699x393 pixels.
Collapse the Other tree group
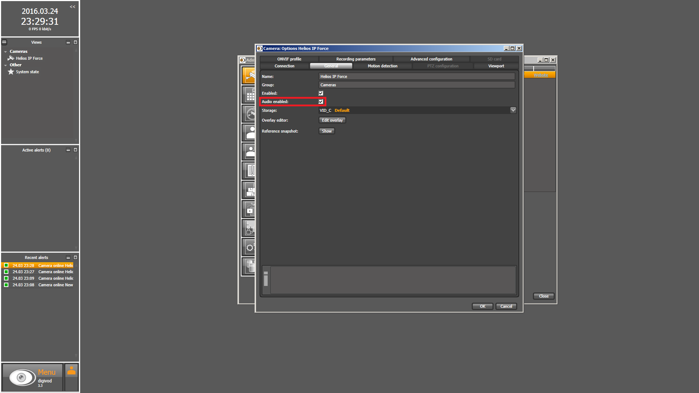click(x=5, y=65)
